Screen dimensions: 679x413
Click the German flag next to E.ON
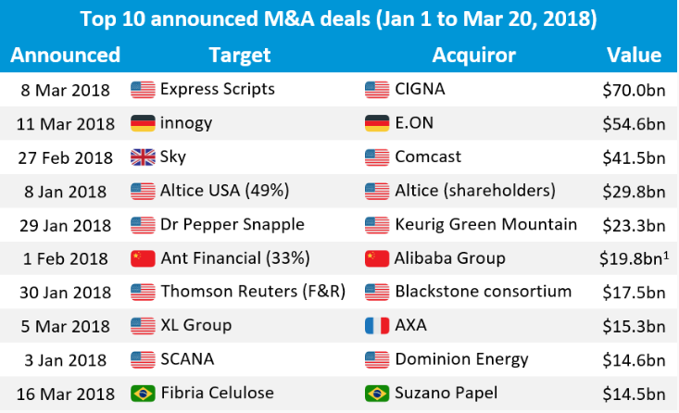tap(377, 123)
